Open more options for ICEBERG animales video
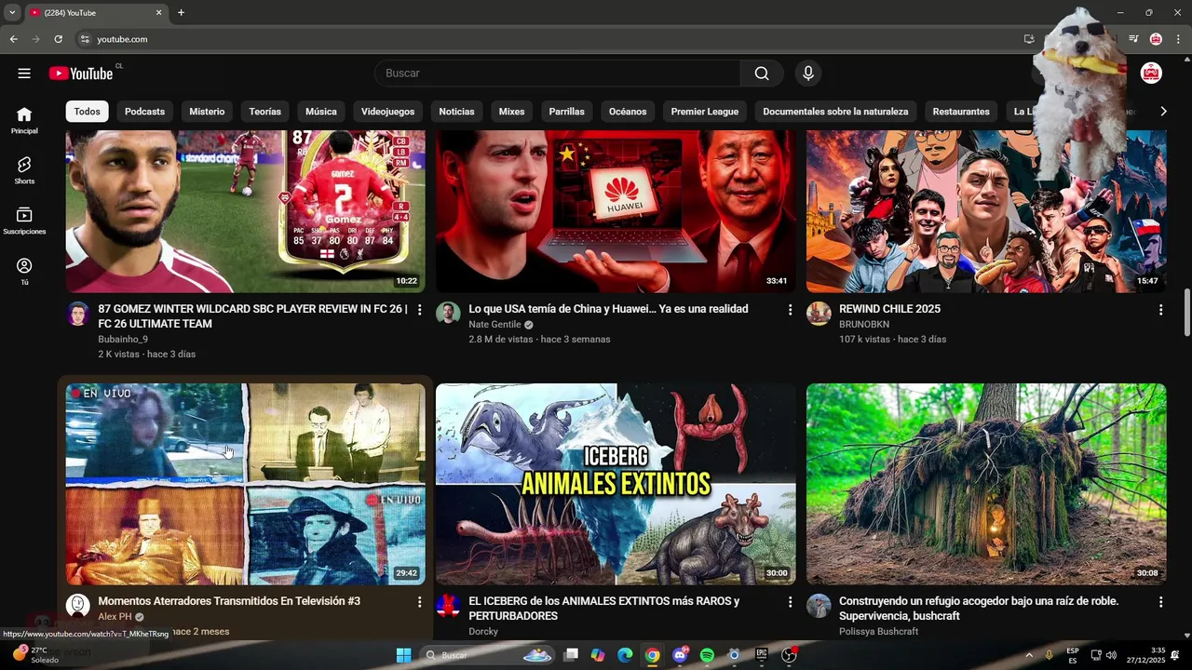This screenshot has height=670, width=1192. click(x=790, y=602)
